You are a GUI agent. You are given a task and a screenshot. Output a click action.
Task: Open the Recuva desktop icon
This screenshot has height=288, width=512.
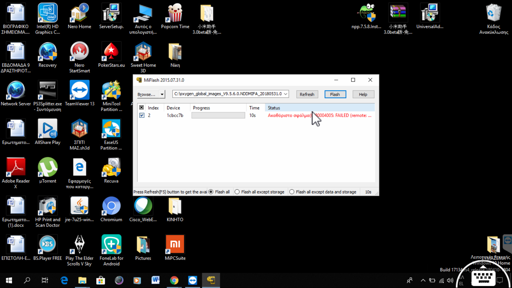(x=111, y=167)
